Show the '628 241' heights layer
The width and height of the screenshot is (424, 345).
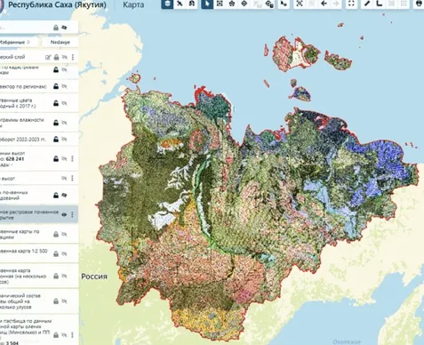tap(64, 158)
